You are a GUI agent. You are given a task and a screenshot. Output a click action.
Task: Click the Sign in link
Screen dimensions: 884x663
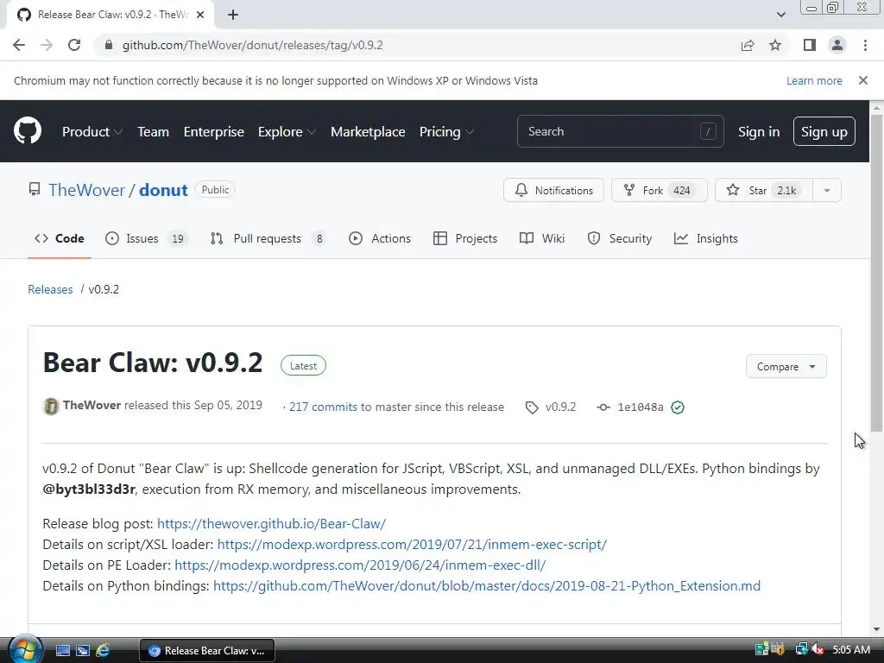tap(759, 131)
